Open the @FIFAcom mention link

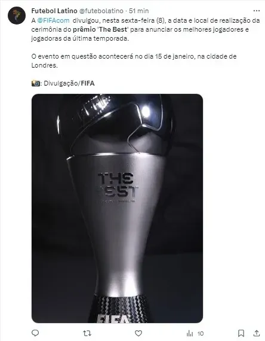pyautogui.click(x=53, y=20)
